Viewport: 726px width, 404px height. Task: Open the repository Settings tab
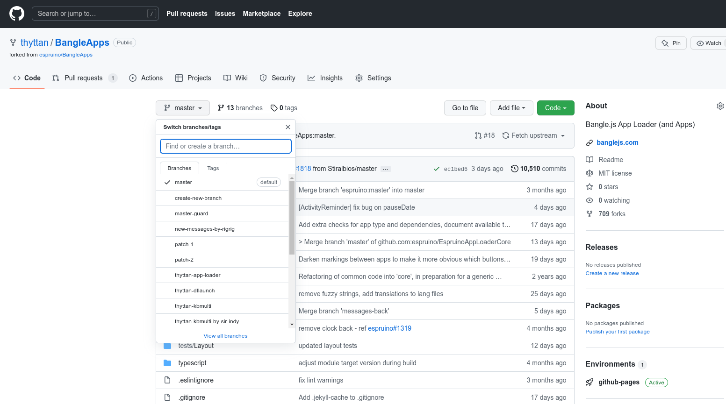click(x=373, y=78)
